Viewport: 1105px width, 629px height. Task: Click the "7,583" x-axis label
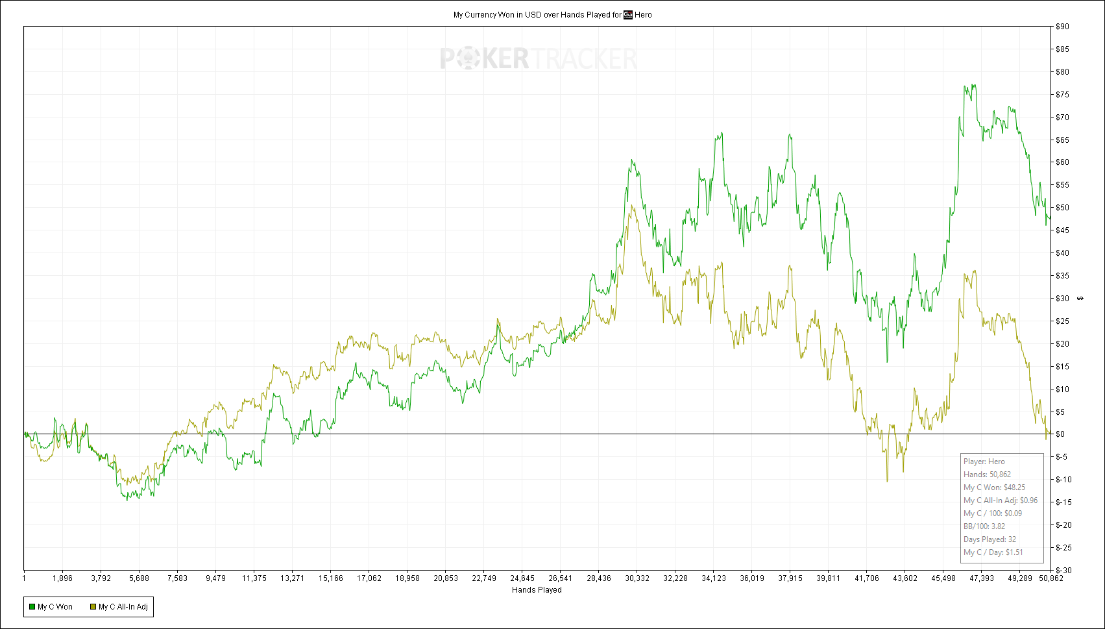point(177,578)
